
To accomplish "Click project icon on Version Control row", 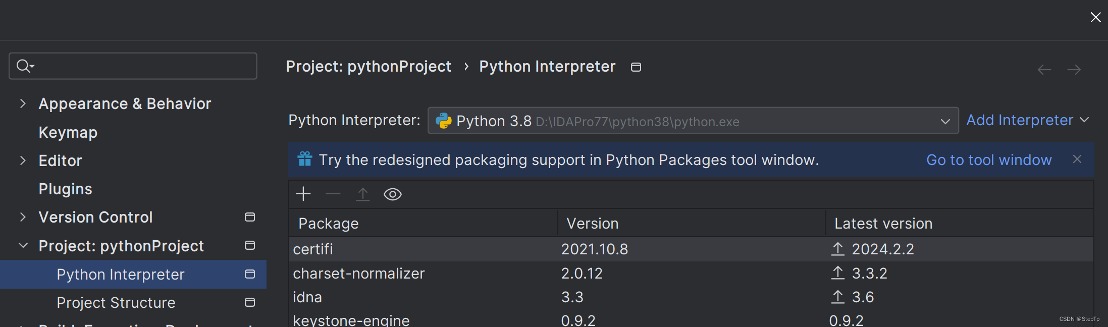I will click(250, 217).
